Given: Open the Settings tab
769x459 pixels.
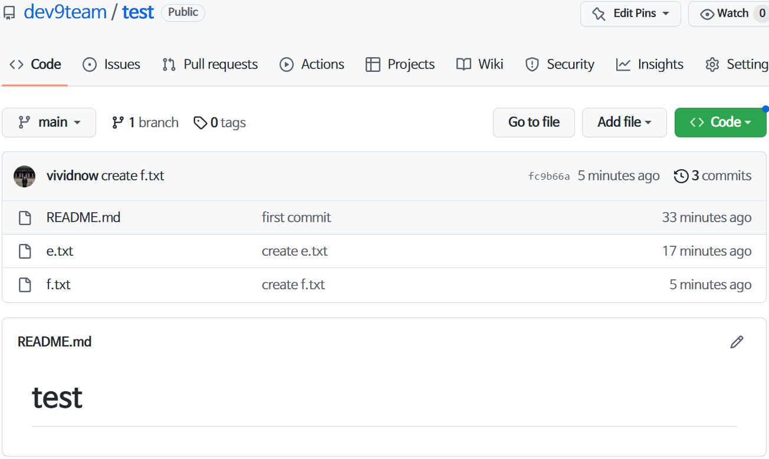Looking at the screenshot, I should pyautogui.click(x=737, y=64).
